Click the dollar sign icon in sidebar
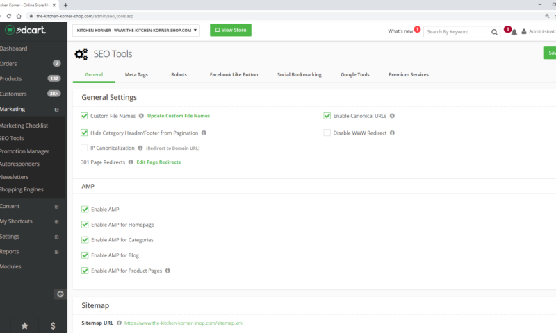 pyautogui.click(x=54, y=325)
